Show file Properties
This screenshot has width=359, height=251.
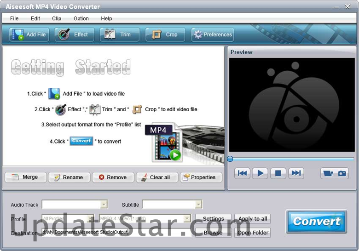[x=201, y=177]
